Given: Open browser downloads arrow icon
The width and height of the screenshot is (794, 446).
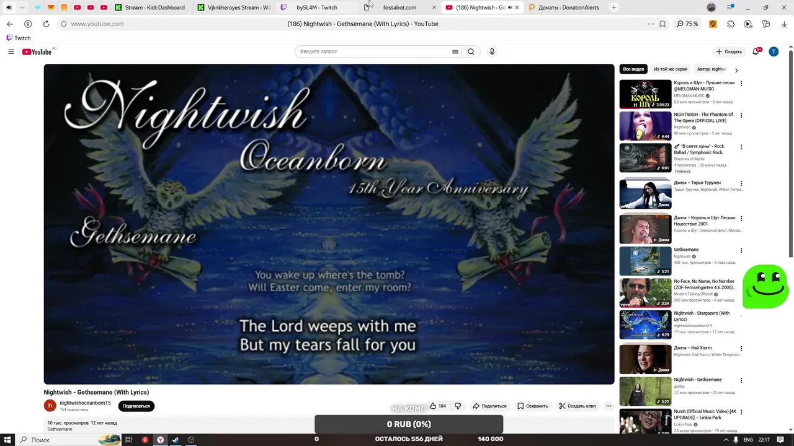Looking at the screenshot, I should [x=784, y=24].
